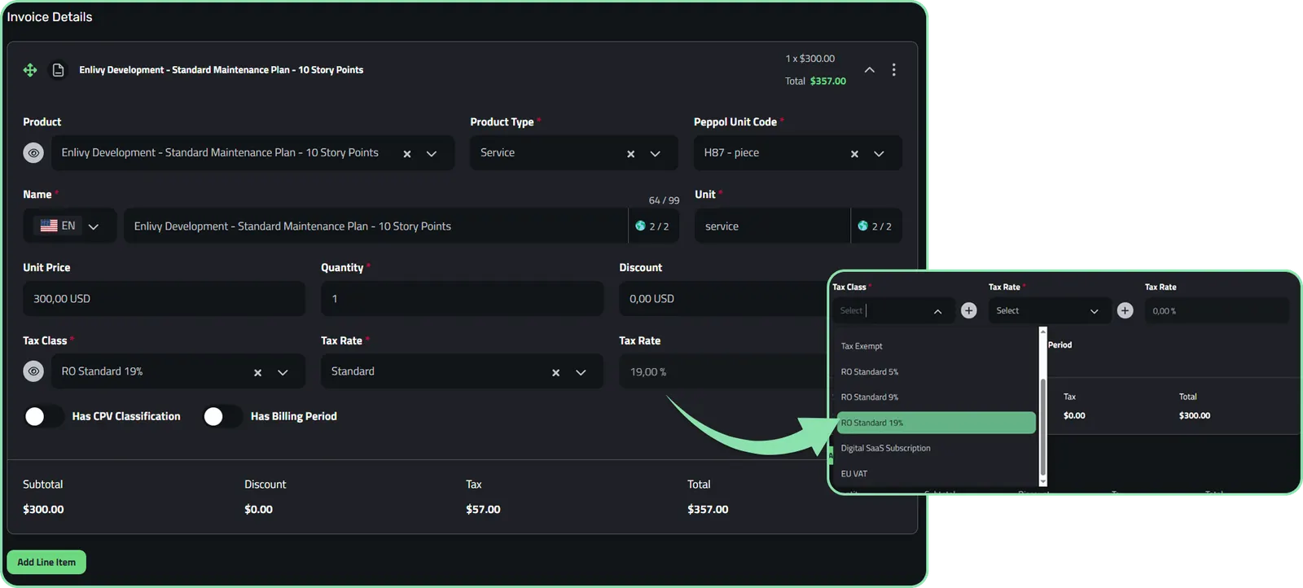The image size is (1303, 588).
Task: Click the popup Tax value $0.00
Action: [x=1074, y=415]
